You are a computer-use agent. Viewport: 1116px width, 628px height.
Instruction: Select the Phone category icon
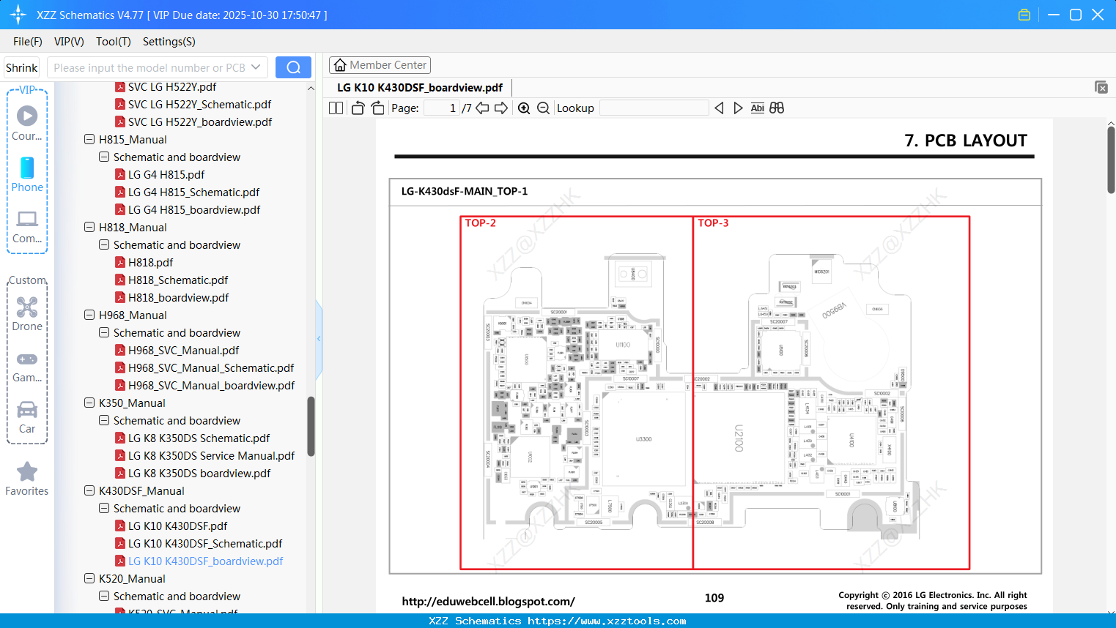pyautogui.click(x=27, y=174)
